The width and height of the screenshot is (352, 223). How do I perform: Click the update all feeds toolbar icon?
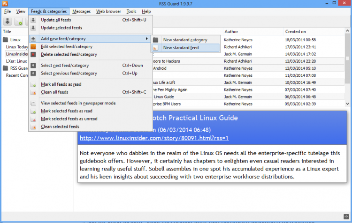click(x=8, y=22)
